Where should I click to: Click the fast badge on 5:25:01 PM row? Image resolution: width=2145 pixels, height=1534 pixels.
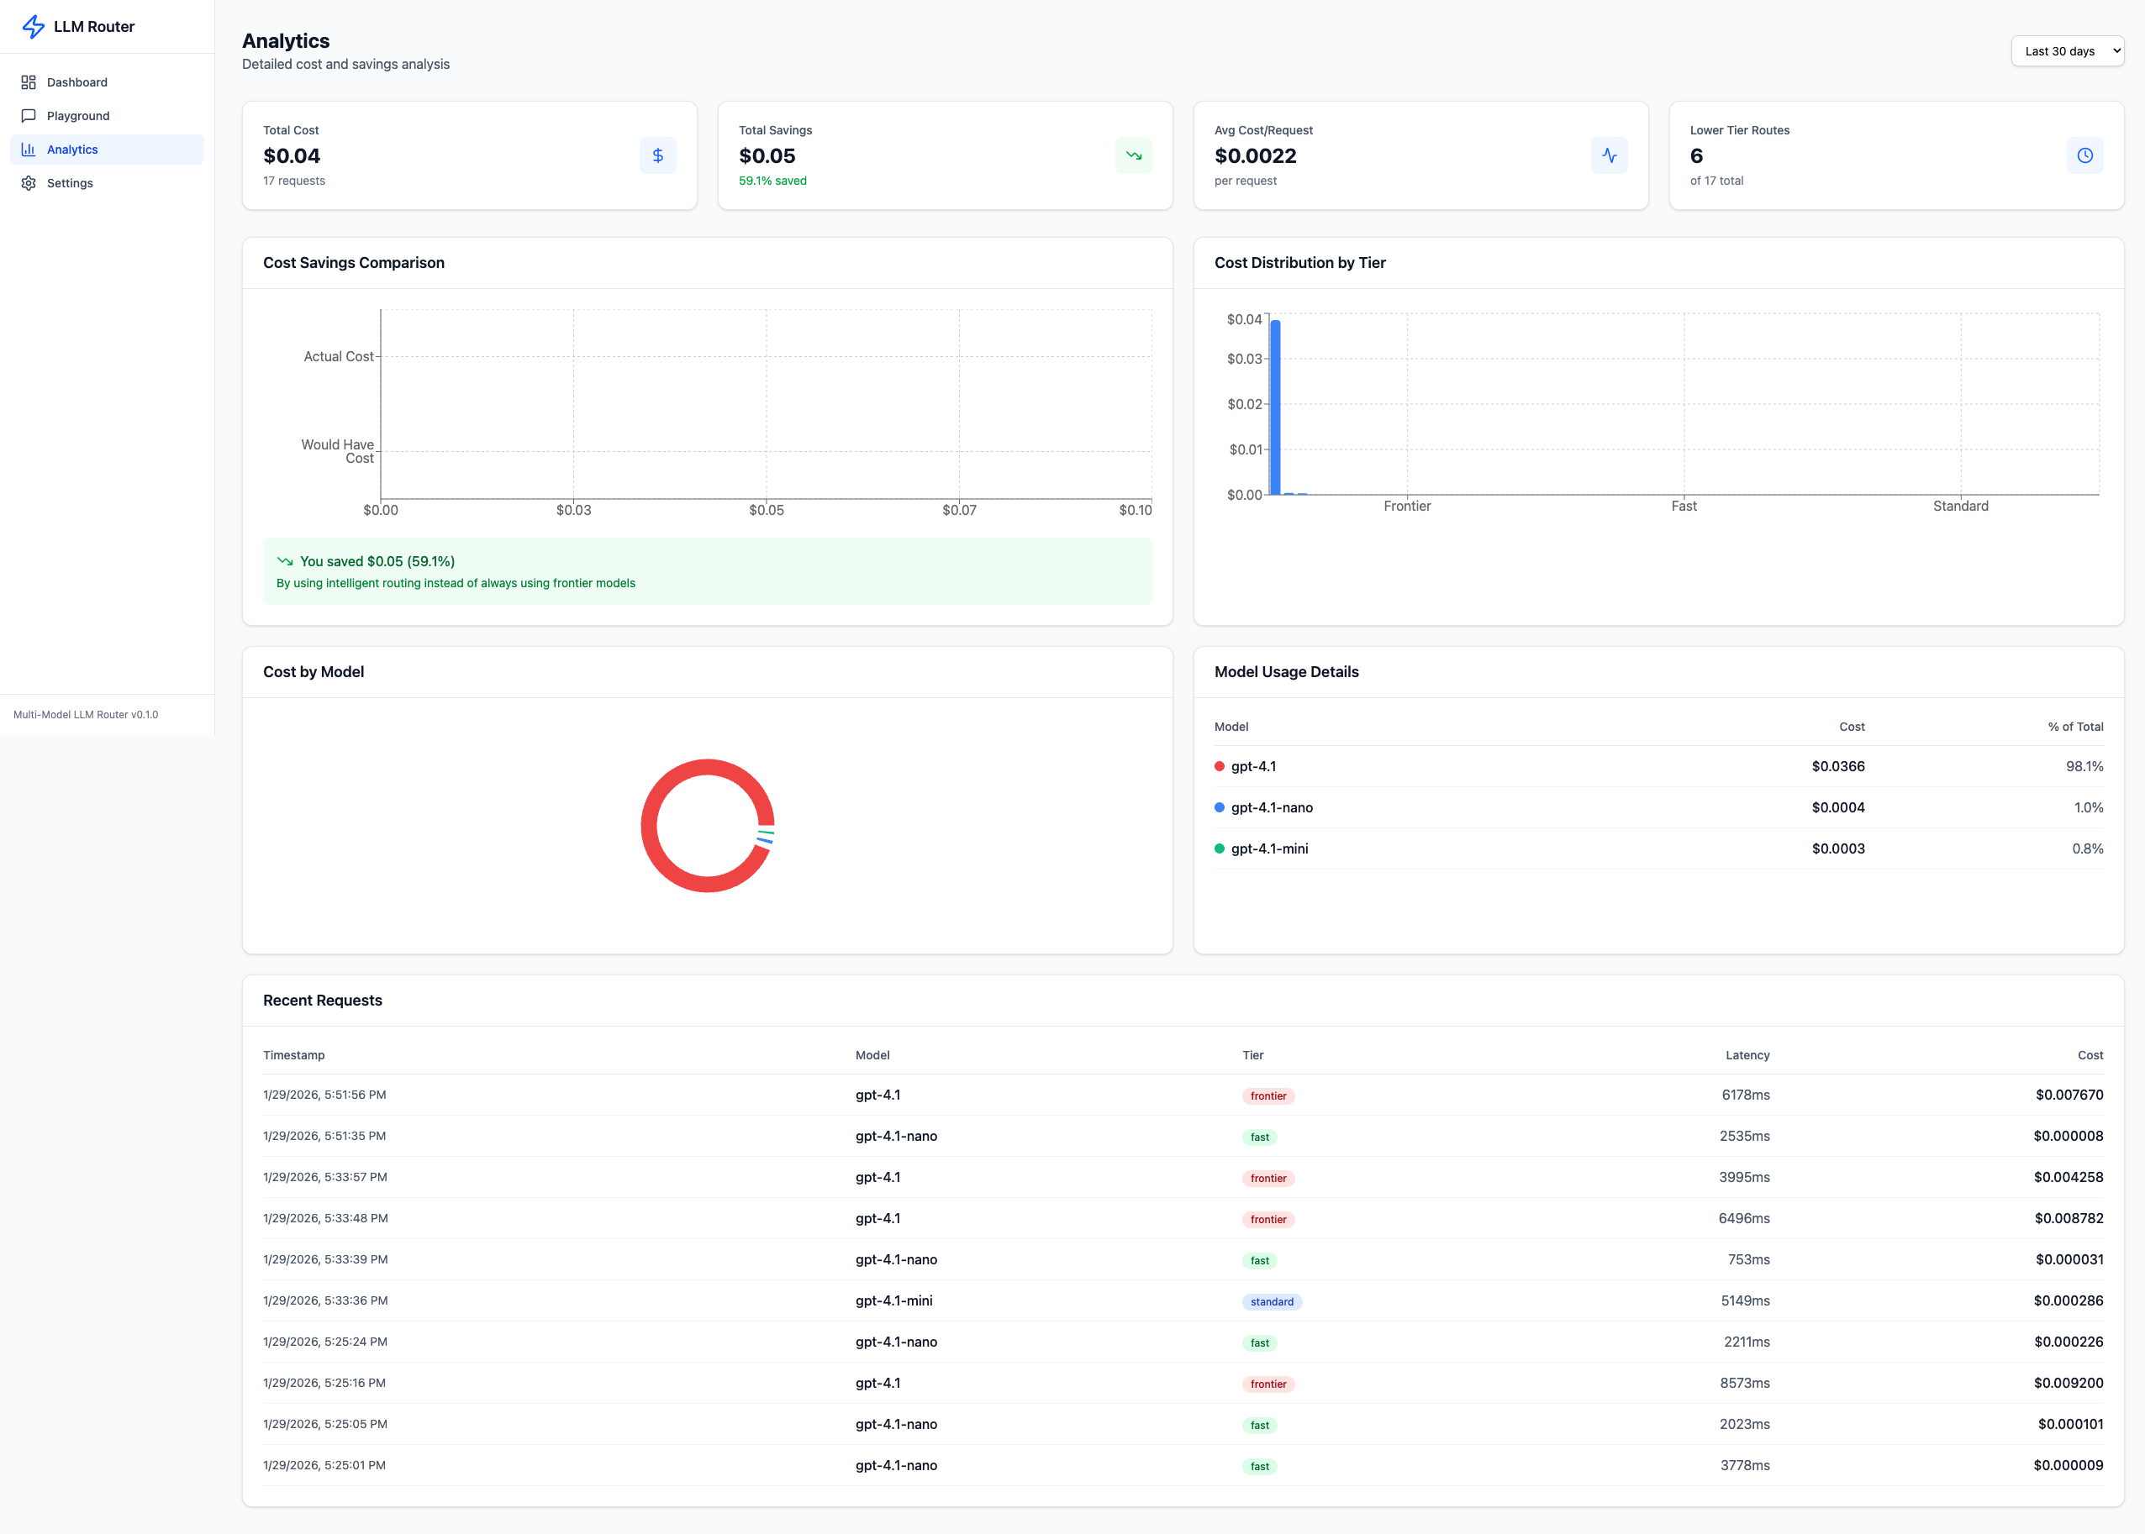pyautogui.click(x=1260, y=1466)
